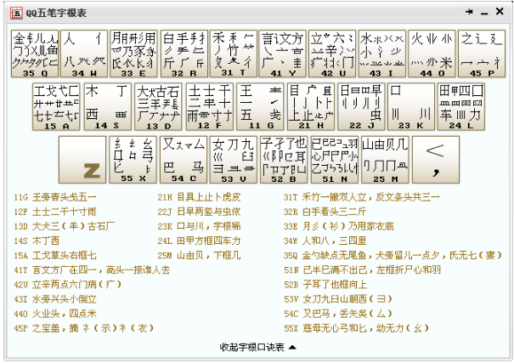Minimize the QQ五笔字根表 window
This screenshot has height=363, width=514.
484,13
